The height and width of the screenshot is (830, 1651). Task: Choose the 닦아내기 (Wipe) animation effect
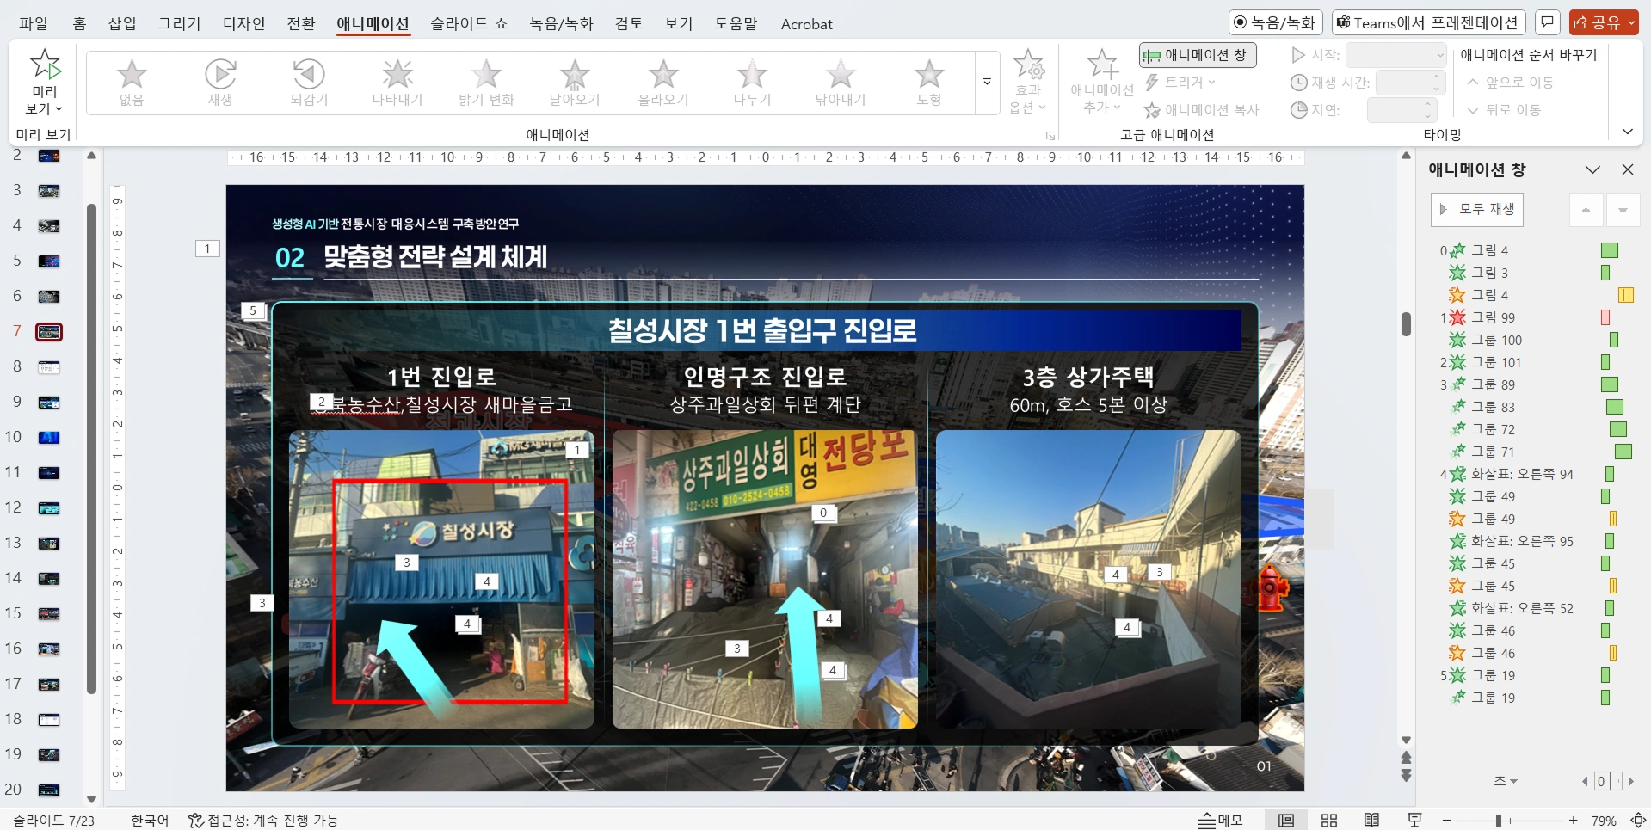click(x=840, y=83)
